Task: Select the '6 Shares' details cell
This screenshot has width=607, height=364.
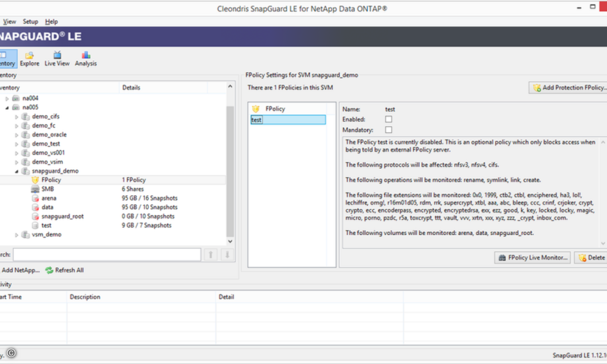Action: pos(133,189)
